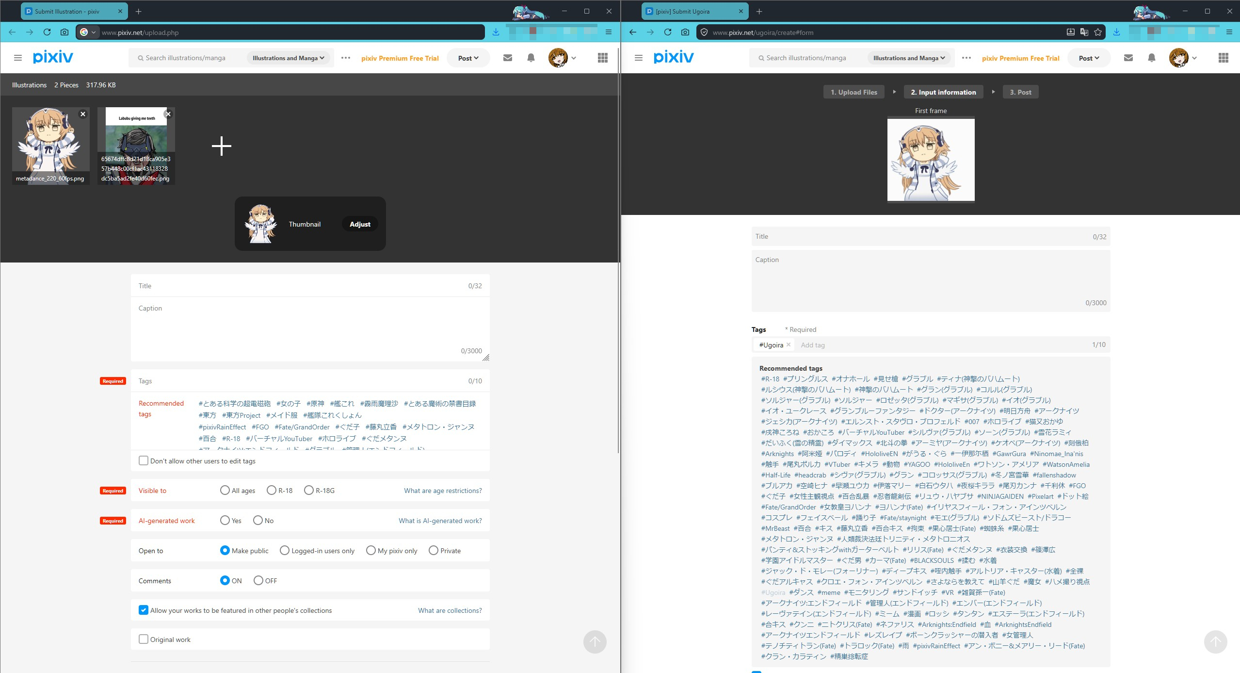This screenshot has height=673, width=1240.
Task: Remove the #Ugoira tag chip
Action: 789,345
